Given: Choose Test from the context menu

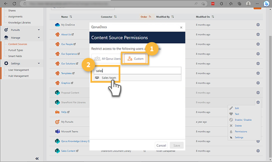Looking at the screenshot, I should 237,114.
